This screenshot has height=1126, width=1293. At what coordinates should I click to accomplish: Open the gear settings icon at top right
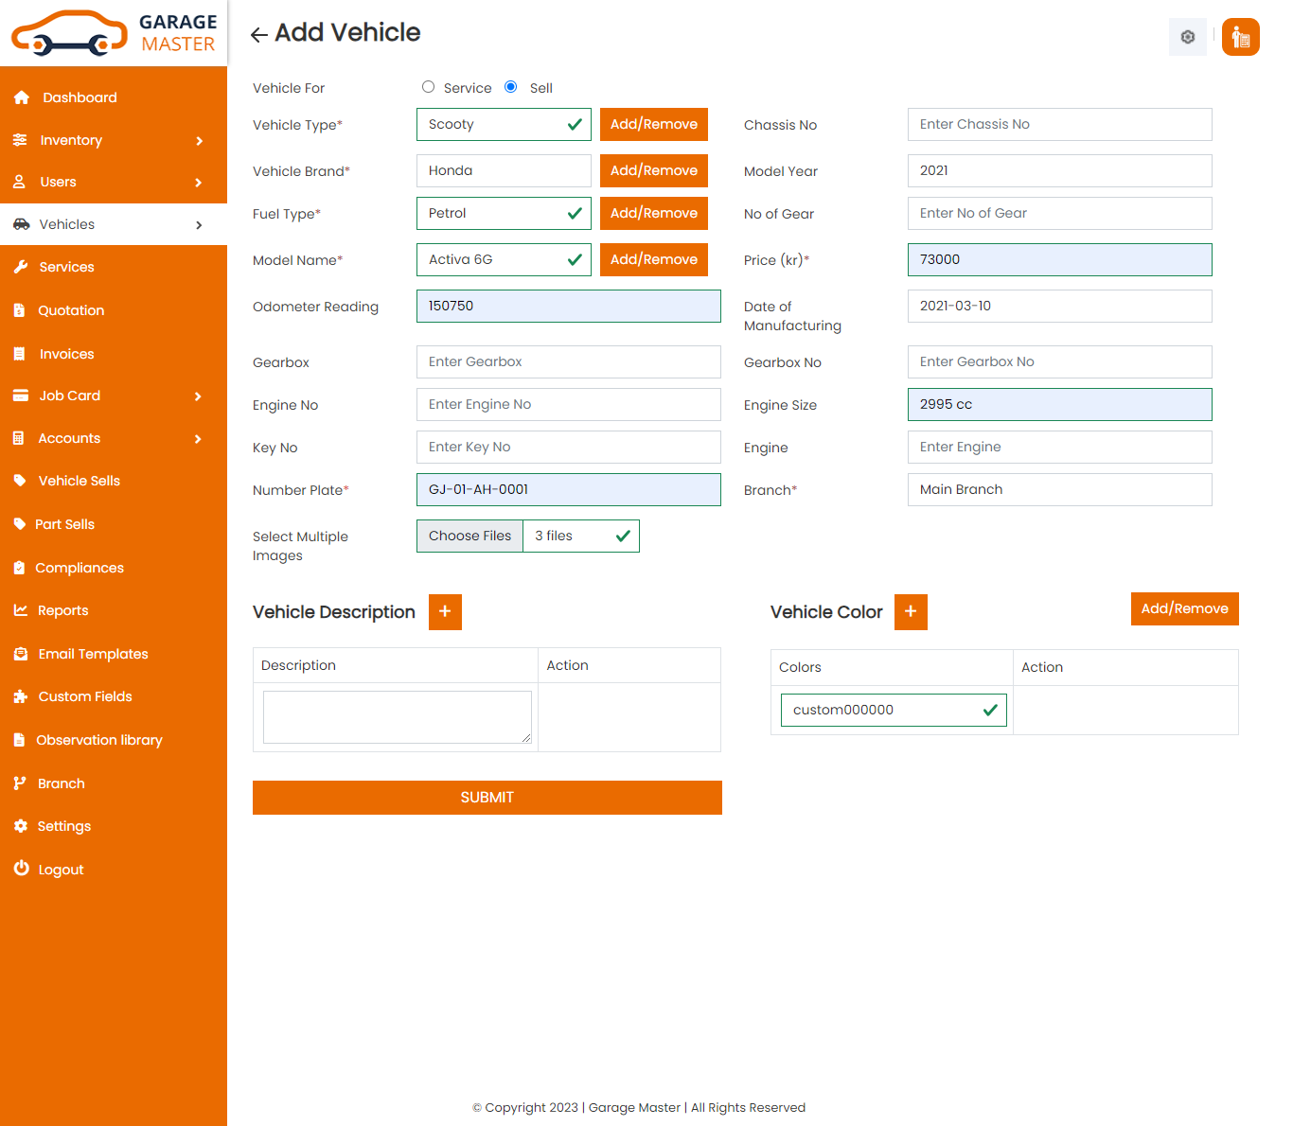pyautogui.click(x=1187, y=37)
